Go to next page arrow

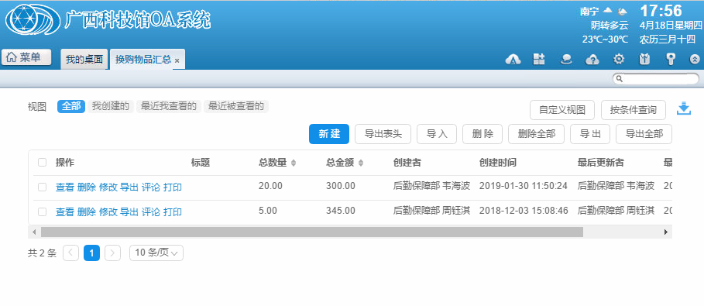(x=113, y=253)
